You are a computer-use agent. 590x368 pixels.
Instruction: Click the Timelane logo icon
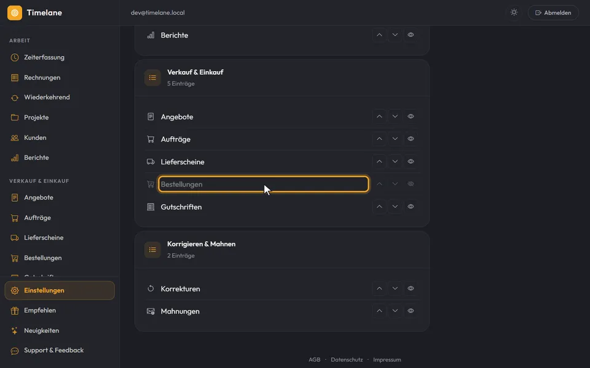coord(15,13)
